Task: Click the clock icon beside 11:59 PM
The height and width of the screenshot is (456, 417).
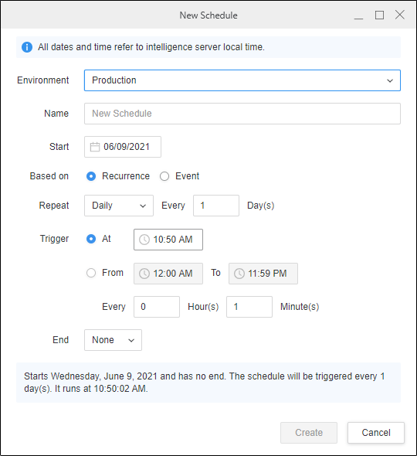Action: tap(239, 274)
